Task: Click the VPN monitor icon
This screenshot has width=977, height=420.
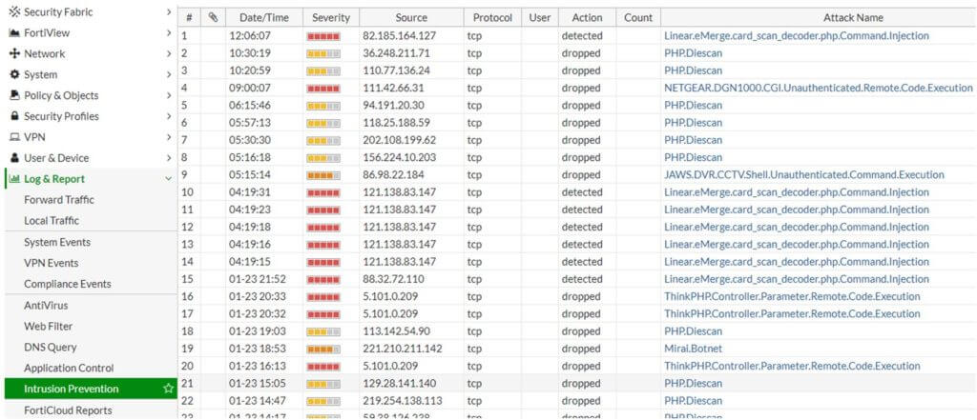Action: tap(14, 137)
